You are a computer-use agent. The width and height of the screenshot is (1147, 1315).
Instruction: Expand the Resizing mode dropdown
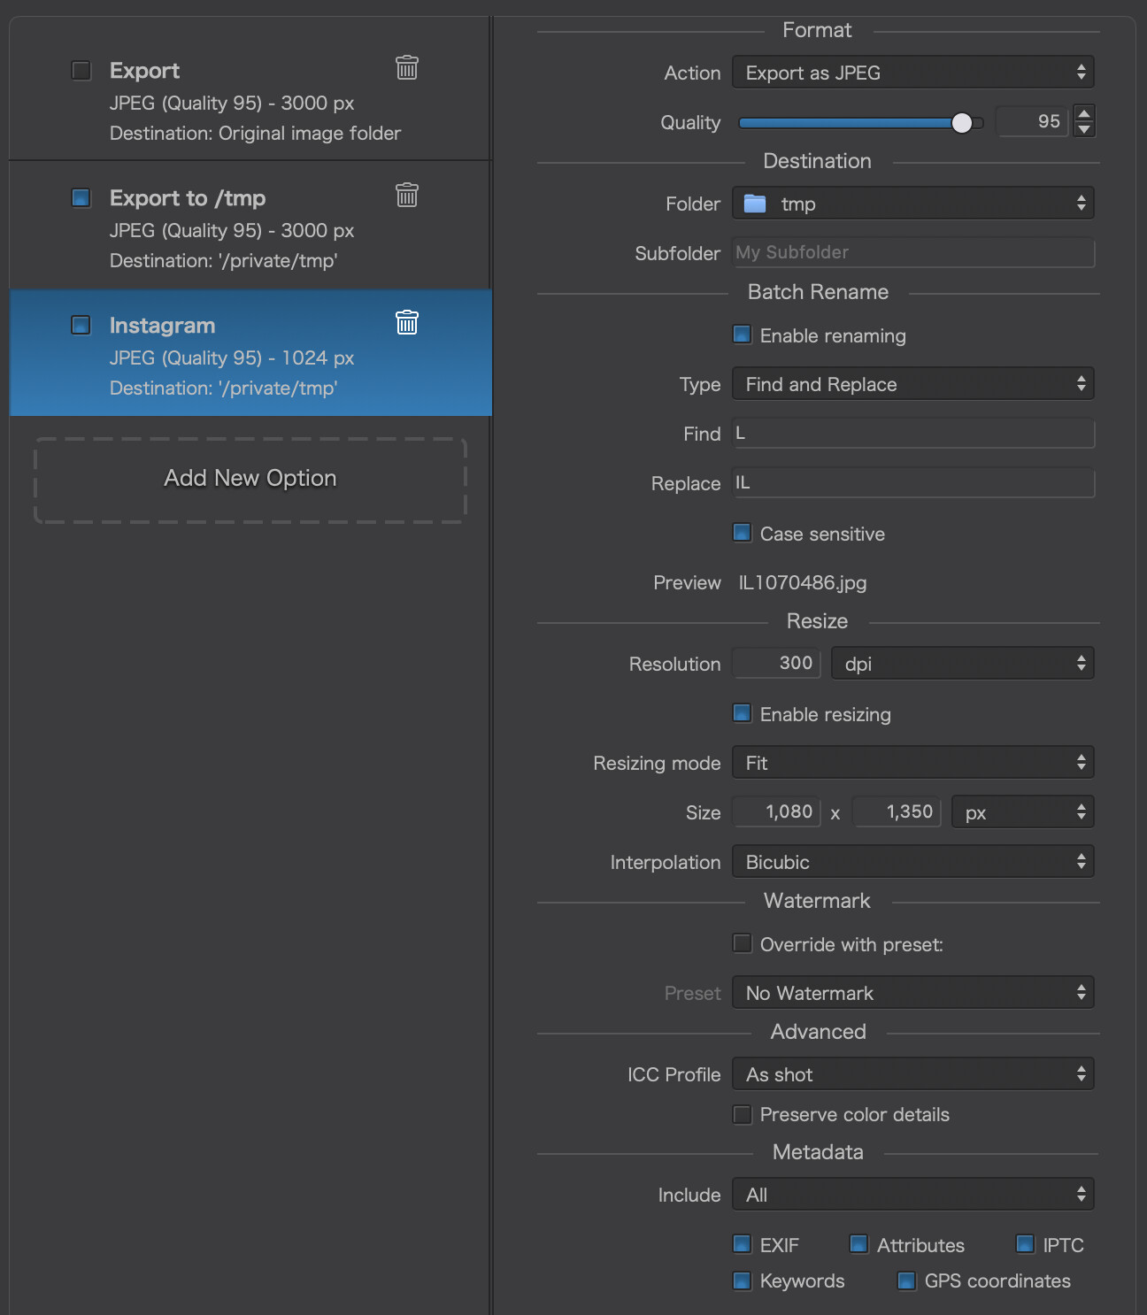(912, 763)
